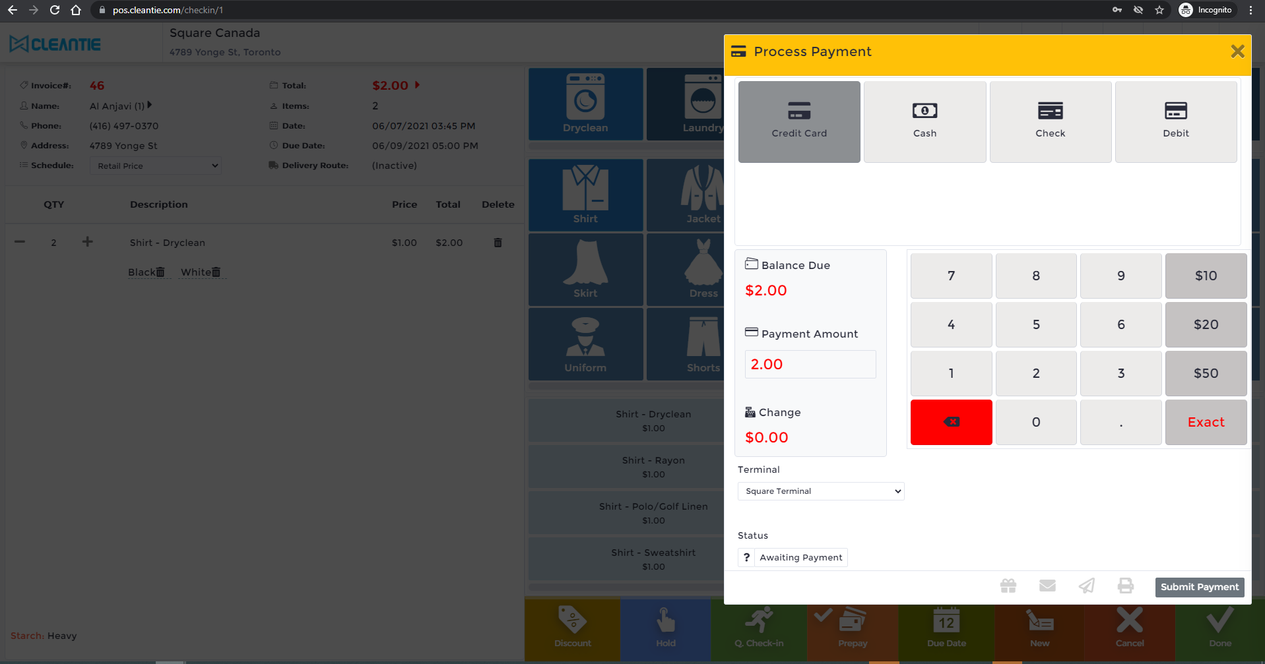
Task: Switch to the Credit Card payment tab
Action: pos(799,121)
